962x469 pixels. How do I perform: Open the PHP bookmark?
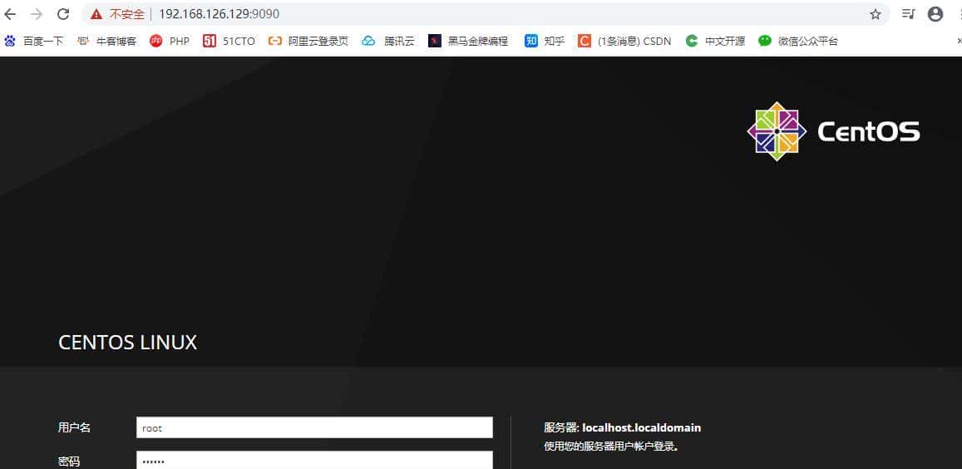[x=170, y=41]
